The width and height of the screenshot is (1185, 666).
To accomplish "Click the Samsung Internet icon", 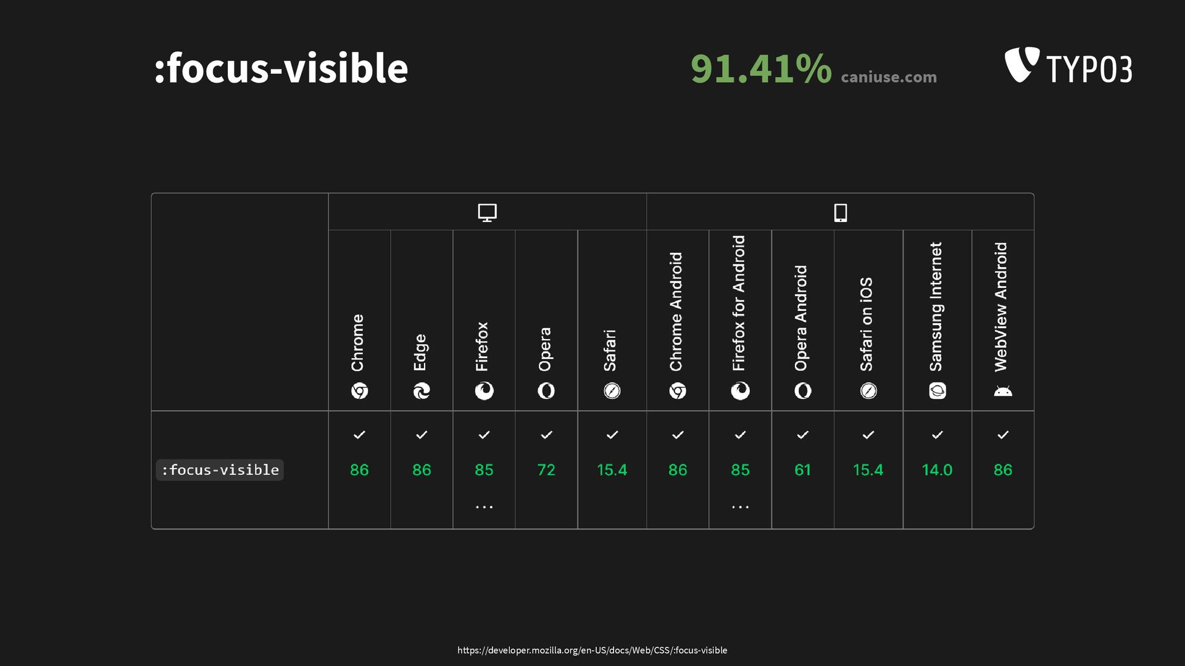I will click(x=938, y=391).
